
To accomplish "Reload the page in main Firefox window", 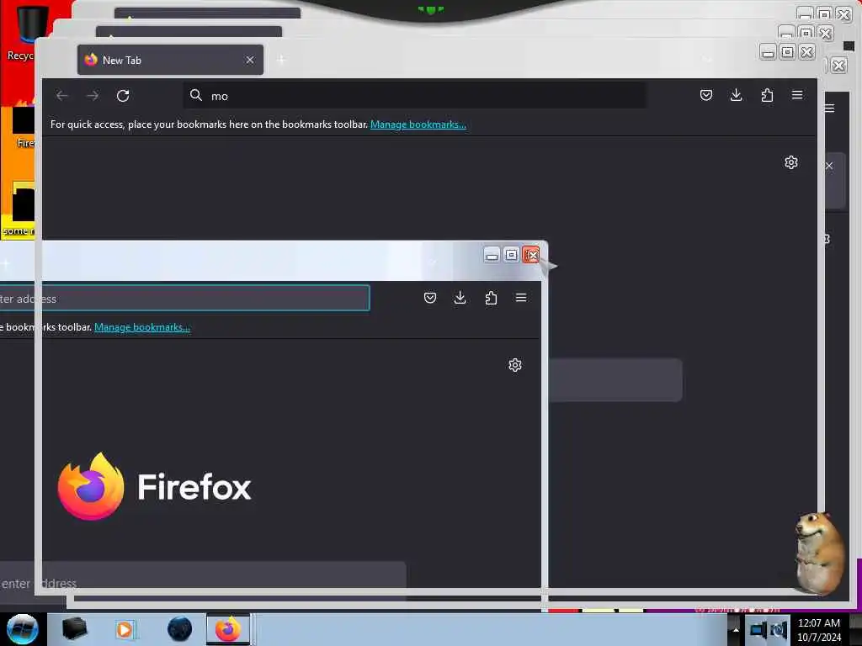I will (x=123, y=96).
